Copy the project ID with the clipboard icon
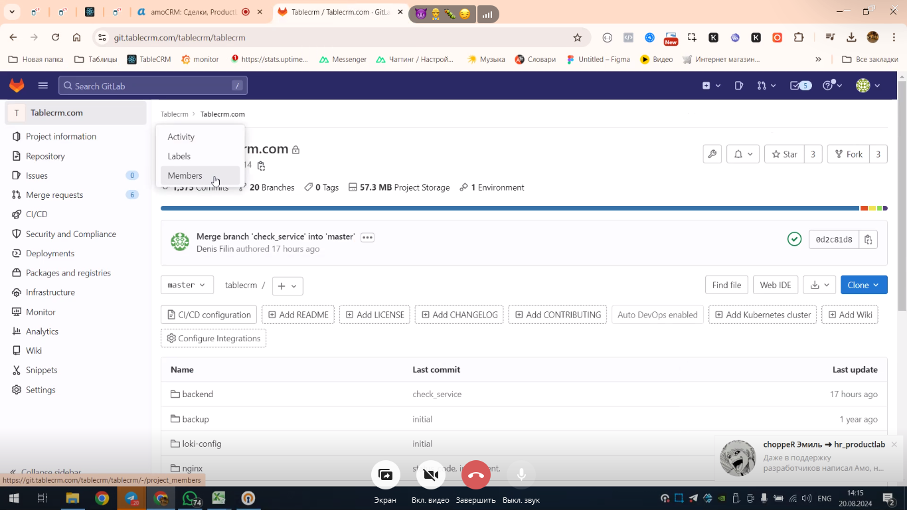The height and width of the screenshot is (510, 907). (261, 165)
